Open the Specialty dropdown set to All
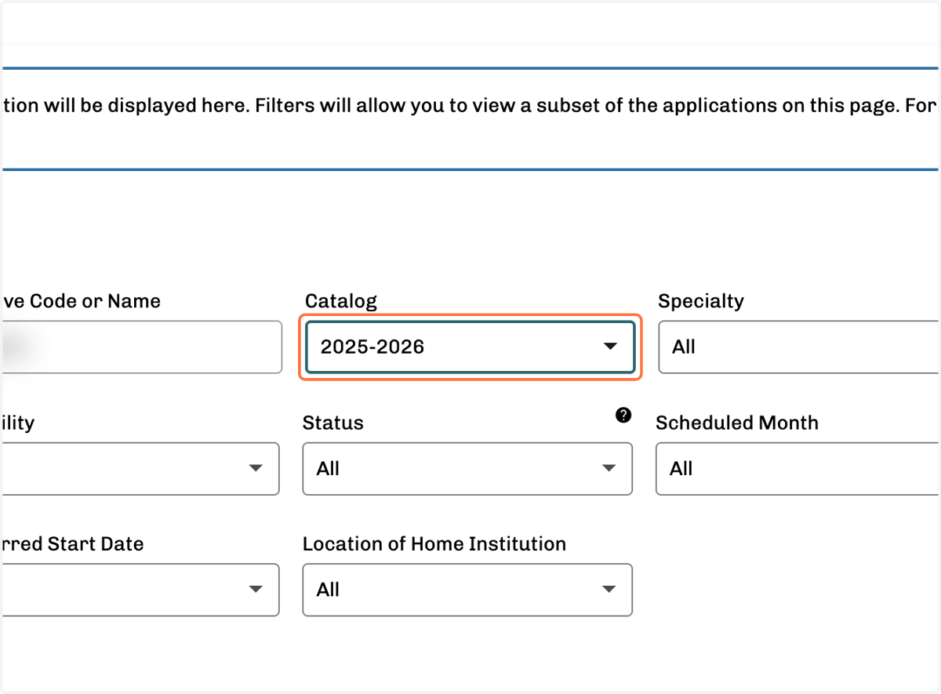941x694 pixels. pyautogui.click(x=799, y=347)
